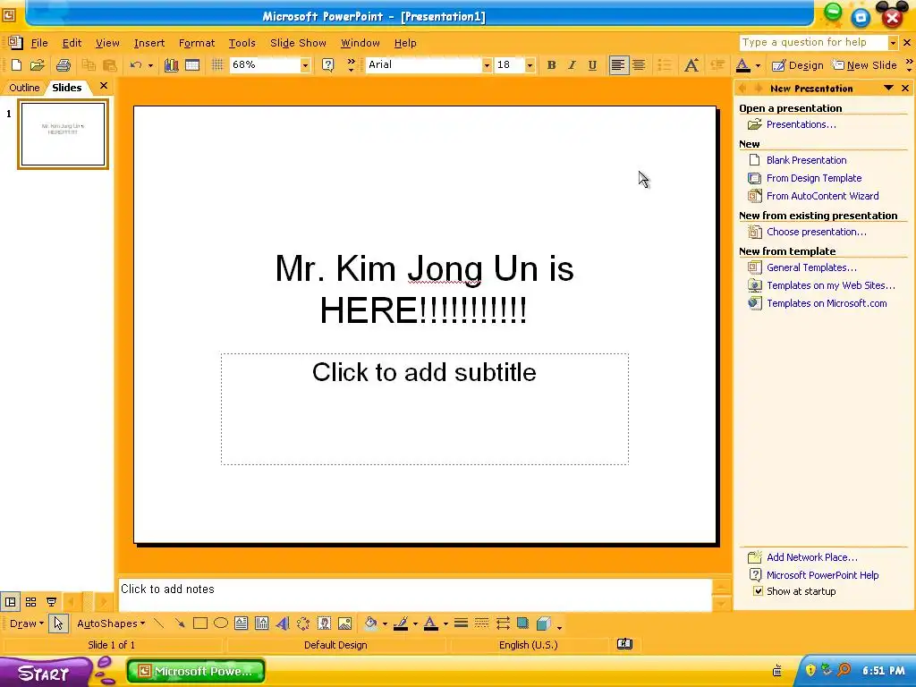Open the File menu

pos(39,43)
